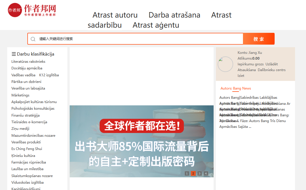306x190 pixels.
Task: Go to carousel slide 1
Action: pyautogui.click(x=187, y=173)
